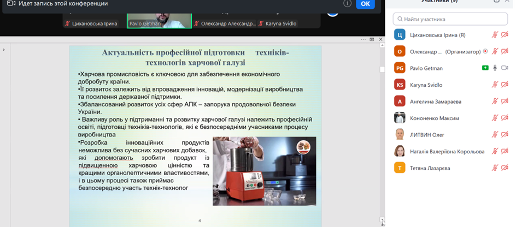Toggle ЛИТВИН Олег's muted microphone

pyautogui.click(x=495, y=135)
